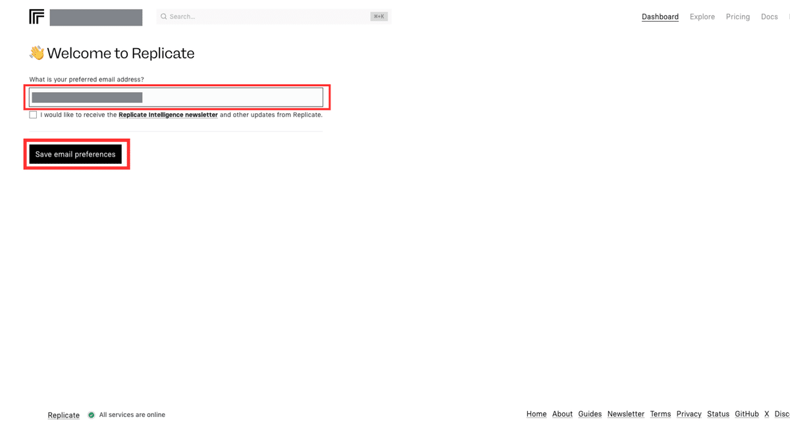Click the Replicate logo icon
This screenshot has height=444, width=790.
pyautogui.click(x=37, y=17)
